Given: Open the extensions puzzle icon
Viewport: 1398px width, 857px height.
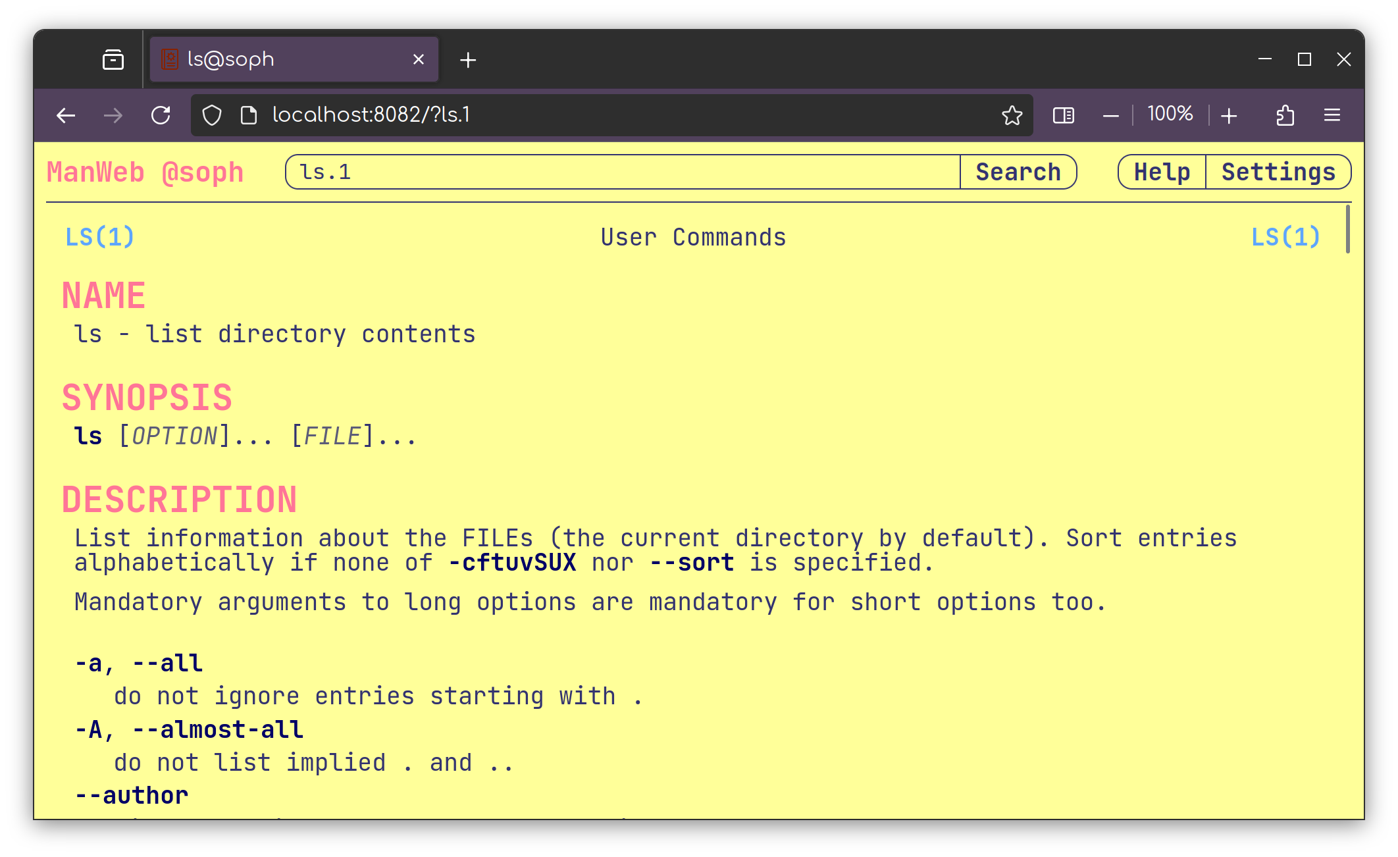Looking at the screenshot, I should tap(1285, 116).
